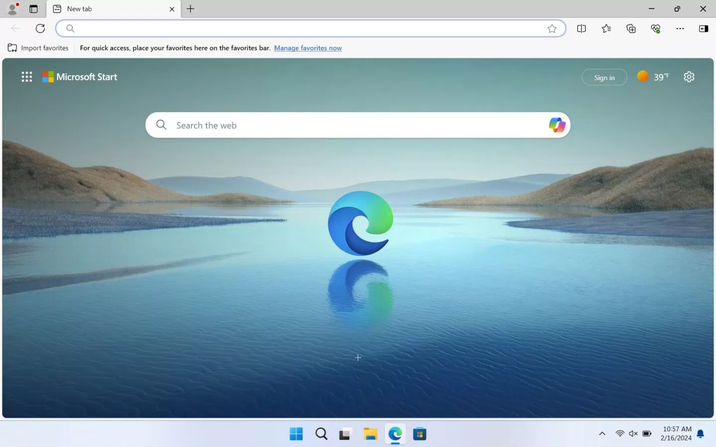
Task: Open split screen view
Action: (x=581, y=29)
